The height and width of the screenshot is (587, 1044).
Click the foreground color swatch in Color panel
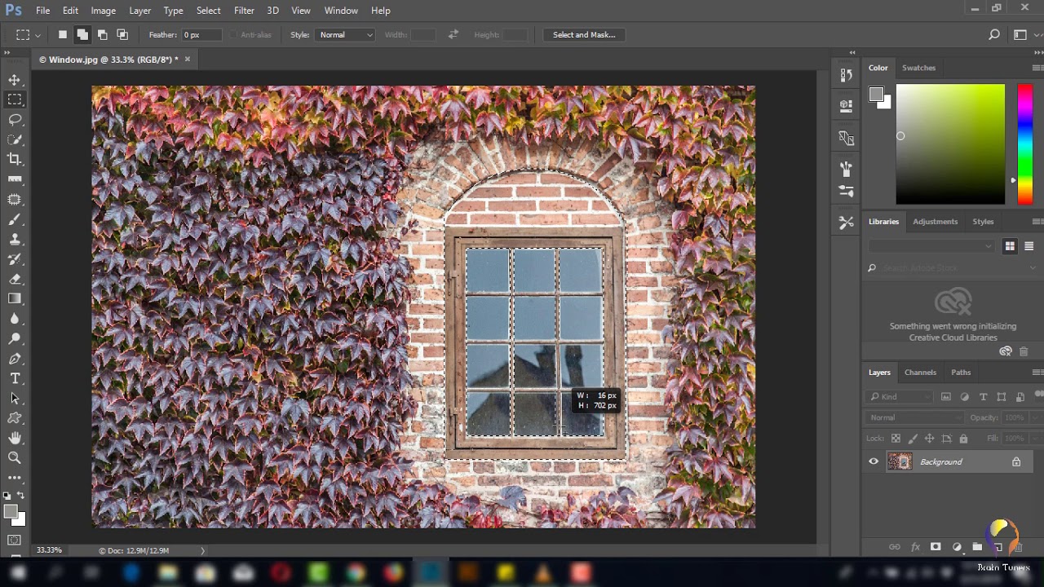coord(875,95)
